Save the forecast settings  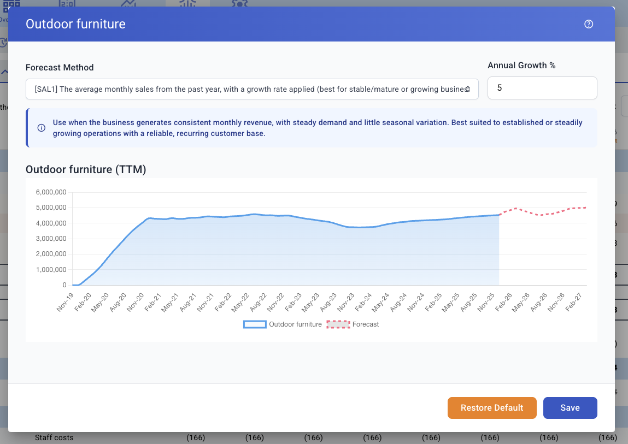570,408
